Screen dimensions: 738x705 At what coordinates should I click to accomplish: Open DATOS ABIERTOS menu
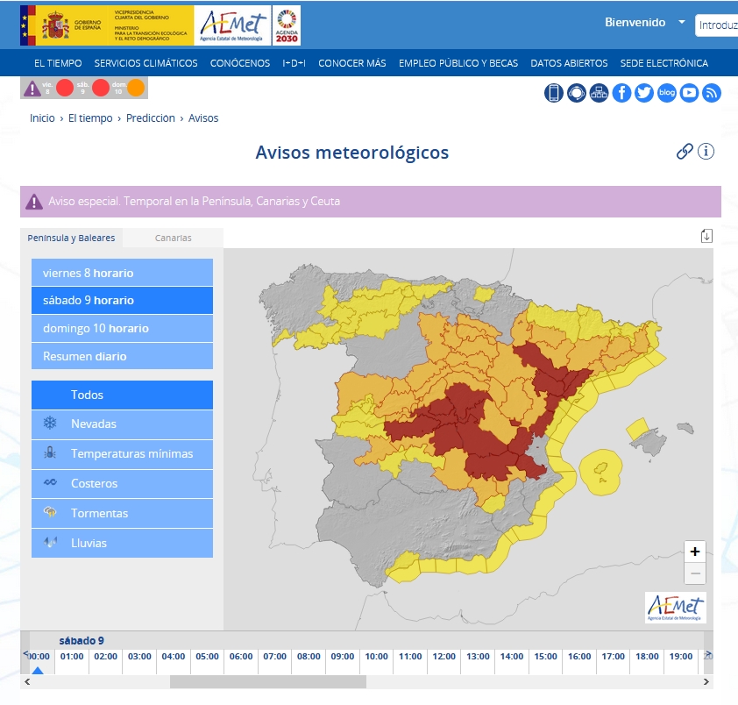click(569, 63)
